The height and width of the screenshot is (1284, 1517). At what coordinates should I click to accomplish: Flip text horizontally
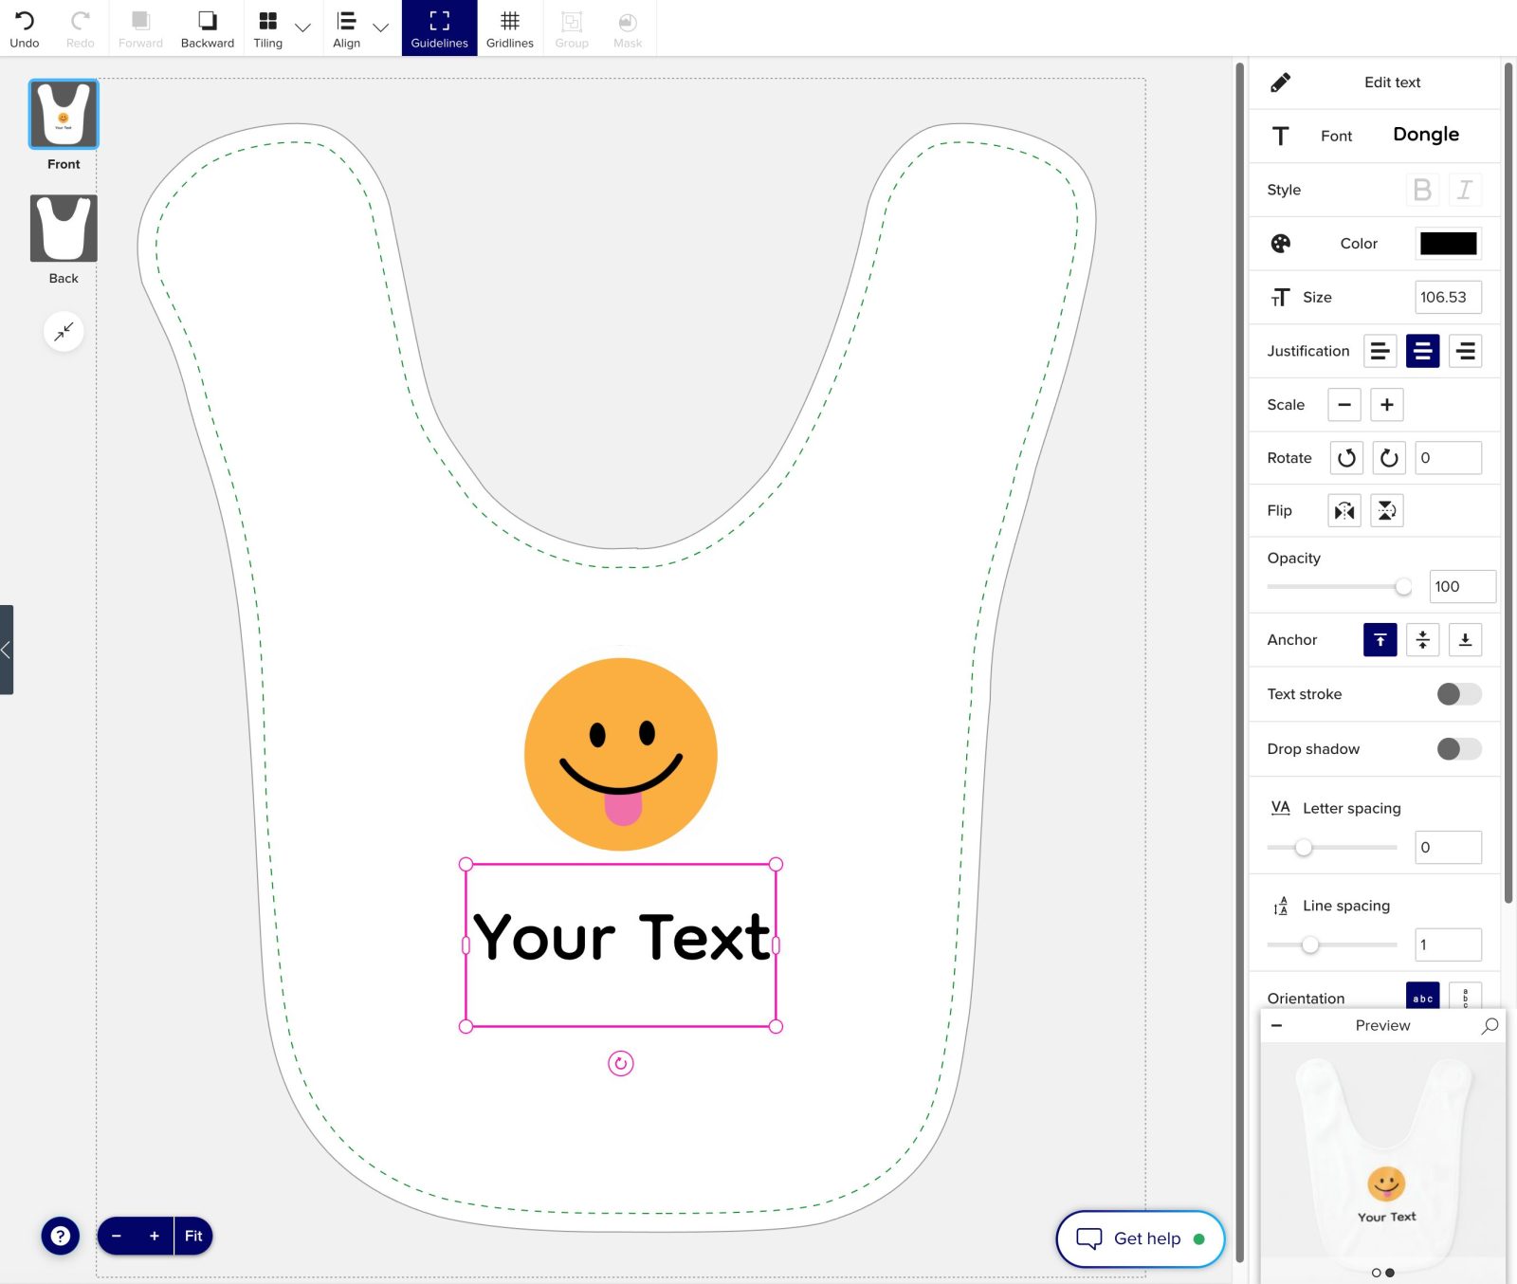coord(1344,511)
